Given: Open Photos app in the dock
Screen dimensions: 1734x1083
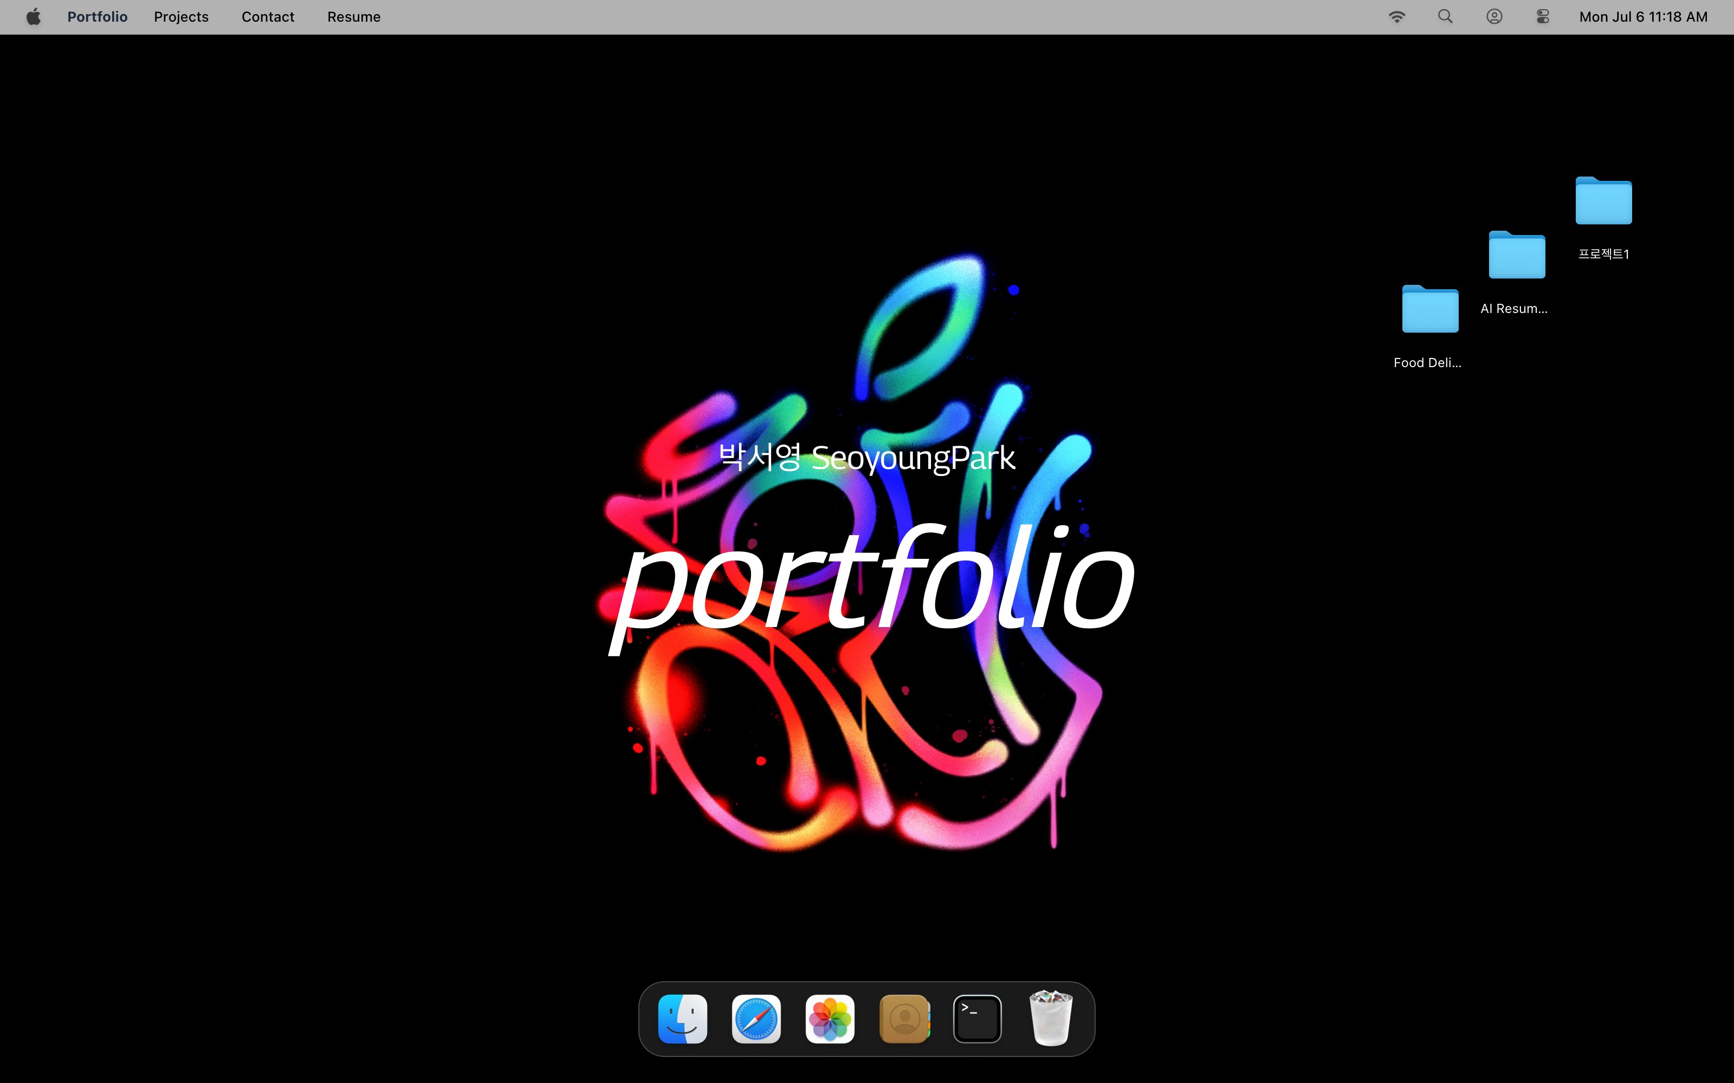Looking at the screenshot, I should [x=830, y=1019].
